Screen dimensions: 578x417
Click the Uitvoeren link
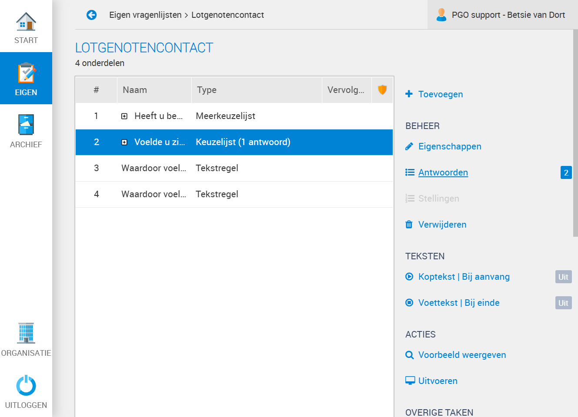(x=438, y=381)
